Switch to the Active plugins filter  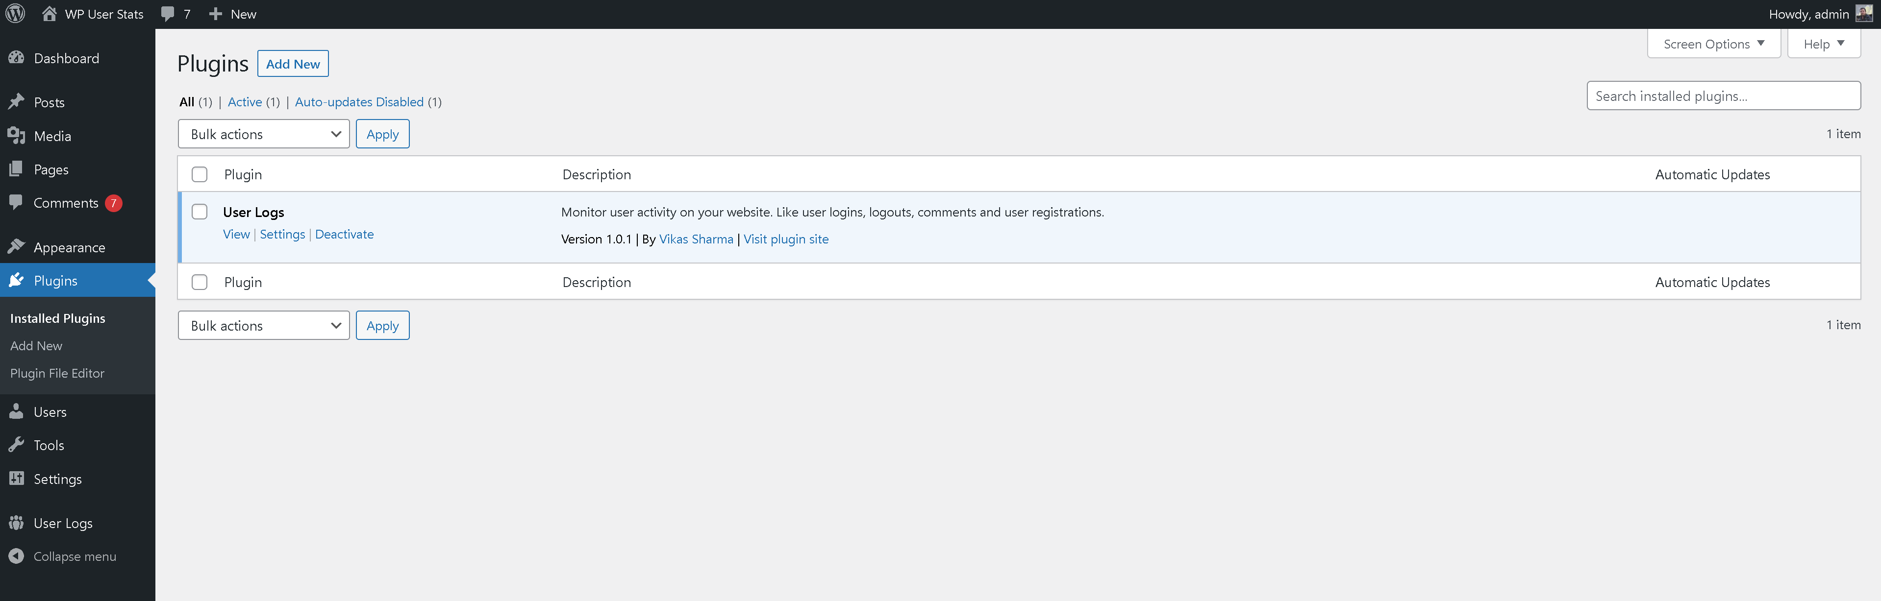click(x=245, y=102)
